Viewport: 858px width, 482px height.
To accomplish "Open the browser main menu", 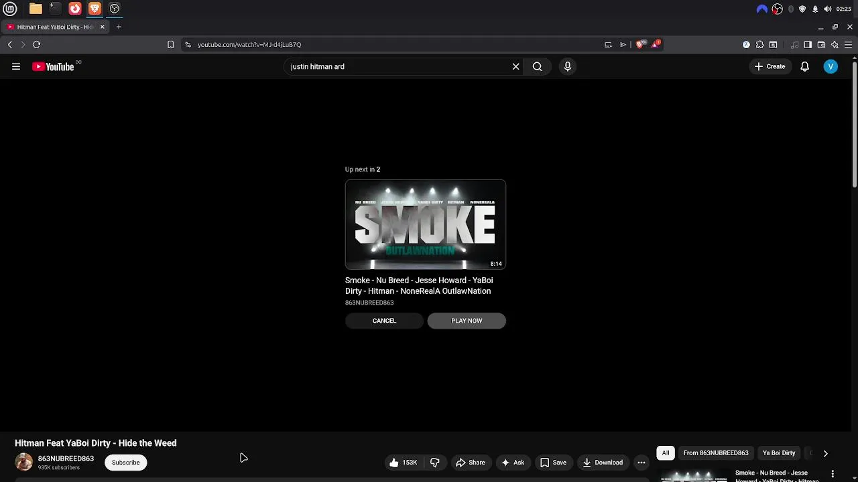I will (848, 45).
